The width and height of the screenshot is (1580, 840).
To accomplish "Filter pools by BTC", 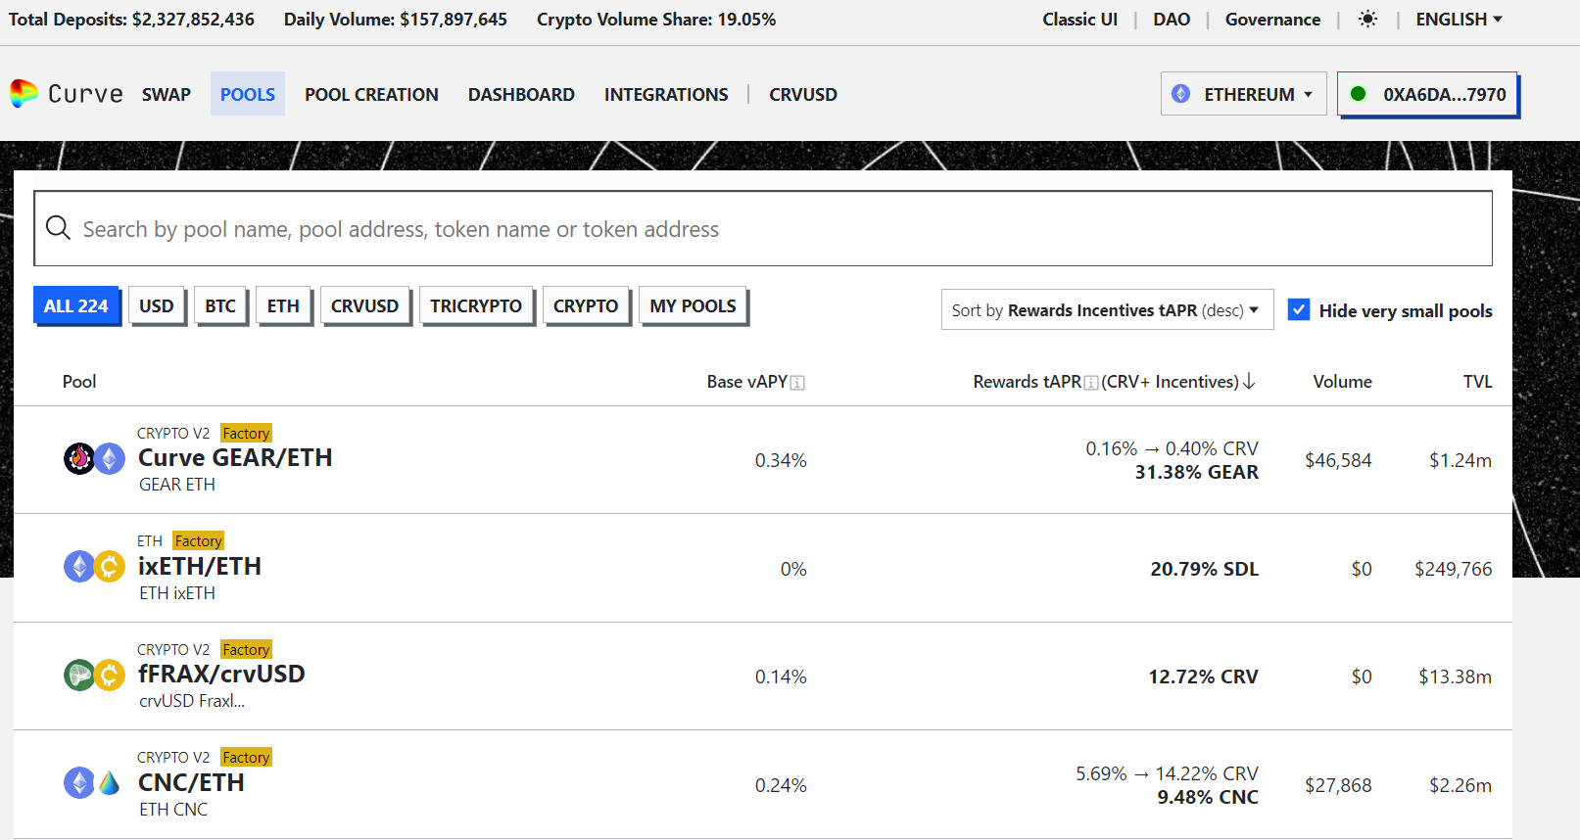I will click(x=220, y=305).
